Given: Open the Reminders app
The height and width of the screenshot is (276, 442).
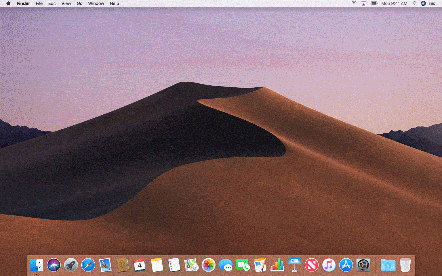Looking at the screenshot, I should pos(174,265).
